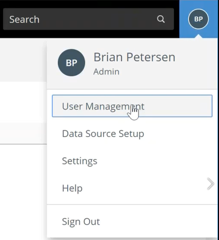Open the BP avatar in top bar

click(198, 19)
